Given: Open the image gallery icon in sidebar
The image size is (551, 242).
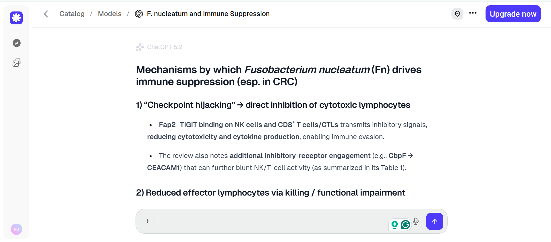Looking at the screenshot, I should (17, 63).
